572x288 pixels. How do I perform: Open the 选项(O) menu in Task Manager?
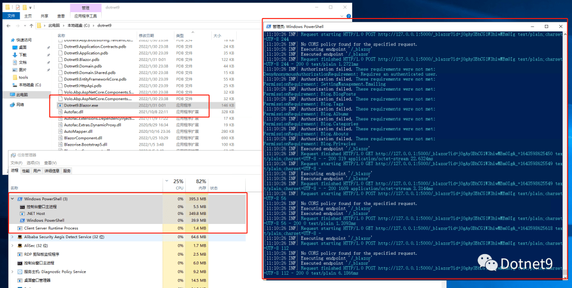click(33, 163)
